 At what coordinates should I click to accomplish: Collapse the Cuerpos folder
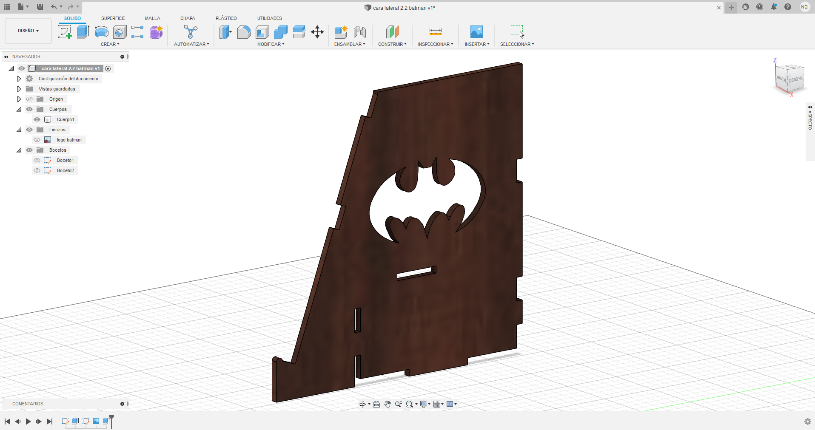[19, 109]
